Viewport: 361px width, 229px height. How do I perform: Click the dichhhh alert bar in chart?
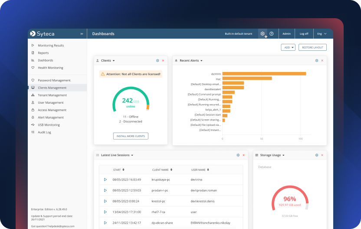[264, 74]
